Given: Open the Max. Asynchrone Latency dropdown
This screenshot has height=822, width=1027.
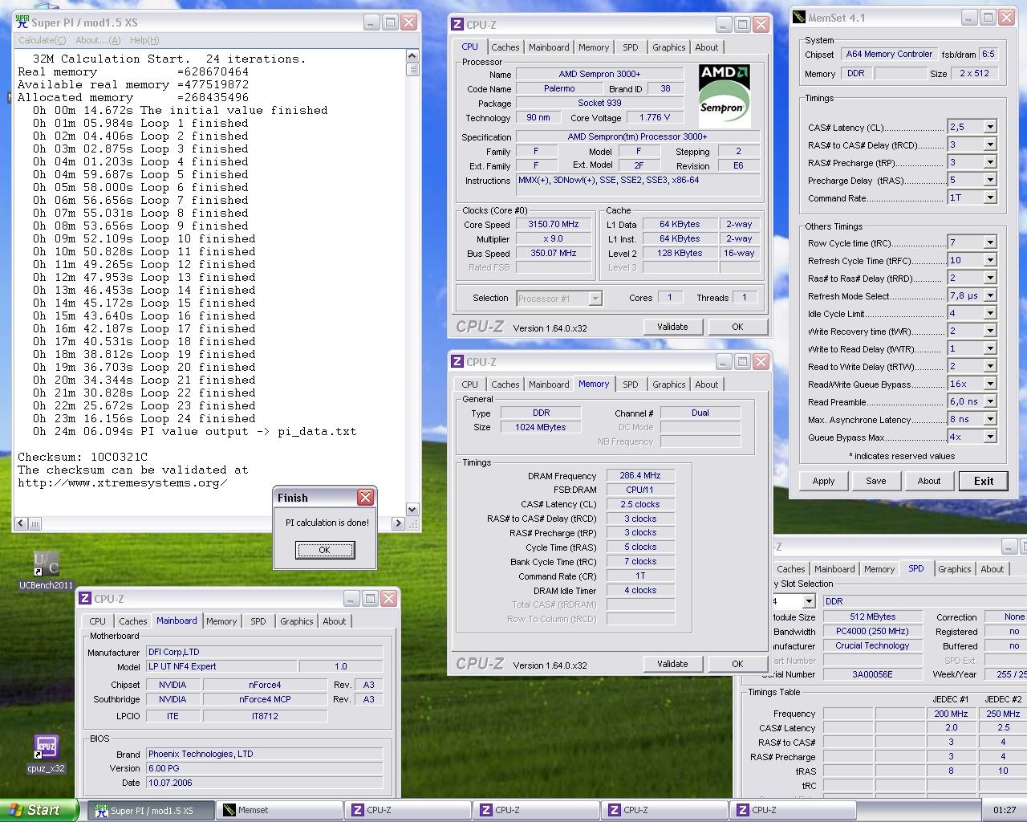Looking at the screenshot, I should tap(990, 419).
